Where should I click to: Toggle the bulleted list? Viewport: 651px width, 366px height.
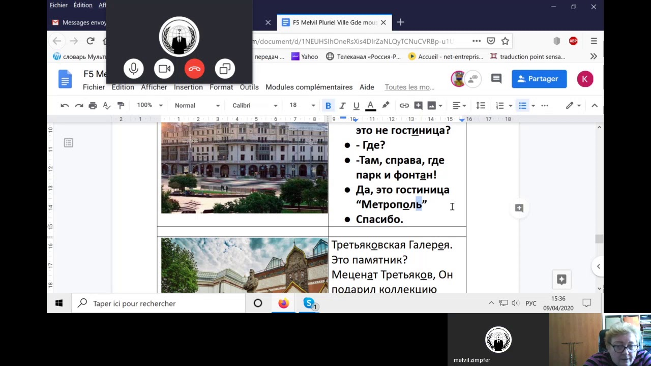click(x=522, y=105)
